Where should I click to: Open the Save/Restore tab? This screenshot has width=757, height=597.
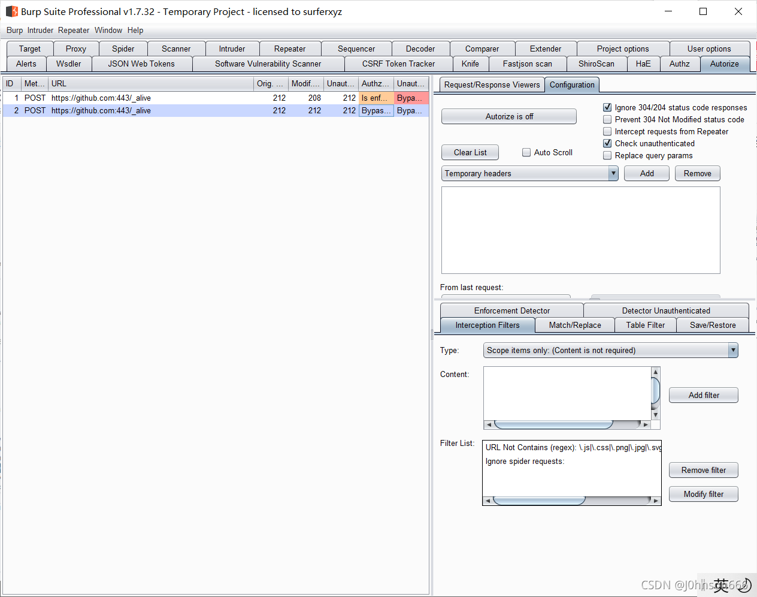(713, 325)
